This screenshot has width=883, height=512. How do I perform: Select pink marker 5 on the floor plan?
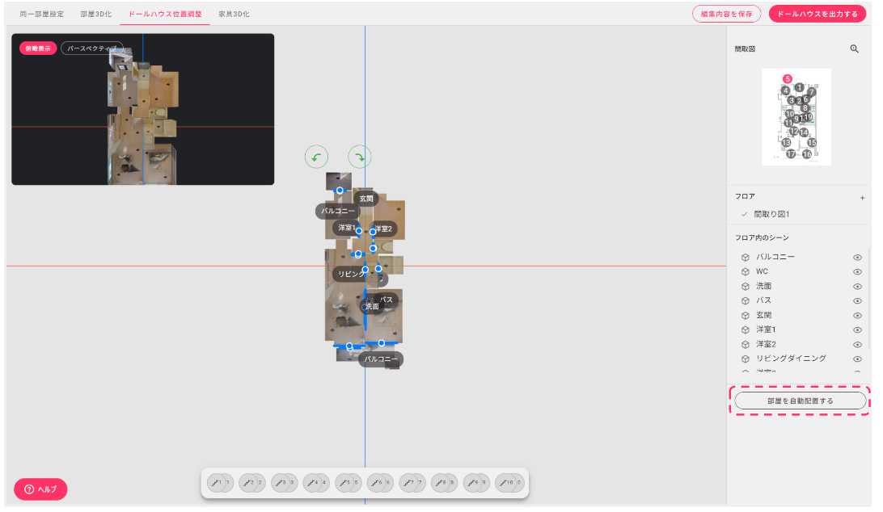tap(788, 79)
